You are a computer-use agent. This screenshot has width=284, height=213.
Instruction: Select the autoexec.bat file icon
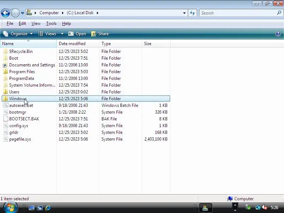coord(6,105)
